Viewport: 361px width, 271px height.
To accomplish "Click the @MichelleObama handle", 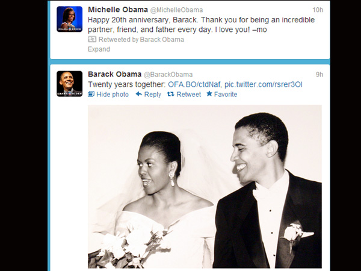I will point(176,10).
